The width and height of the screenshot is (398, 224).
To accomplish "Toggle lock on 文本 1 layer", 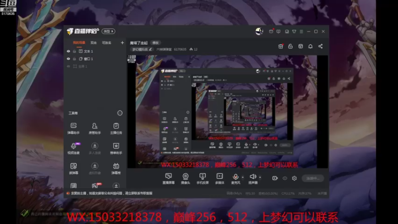I will click(x=74, y=51).
